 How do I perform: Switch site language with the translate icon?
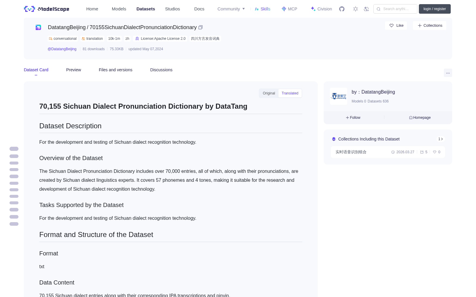(366, 9)
